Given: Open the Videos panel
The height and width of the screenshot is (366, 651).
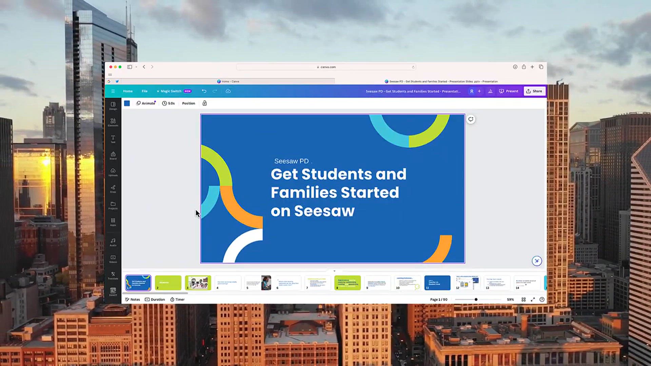Looking at the screenshot, I should click(113, 259).
